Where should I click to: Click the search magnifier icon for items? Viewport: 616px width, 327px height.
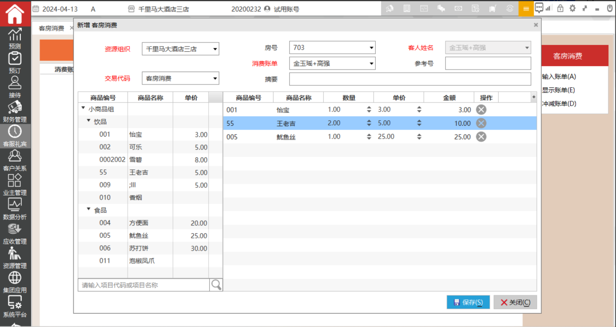216,285
